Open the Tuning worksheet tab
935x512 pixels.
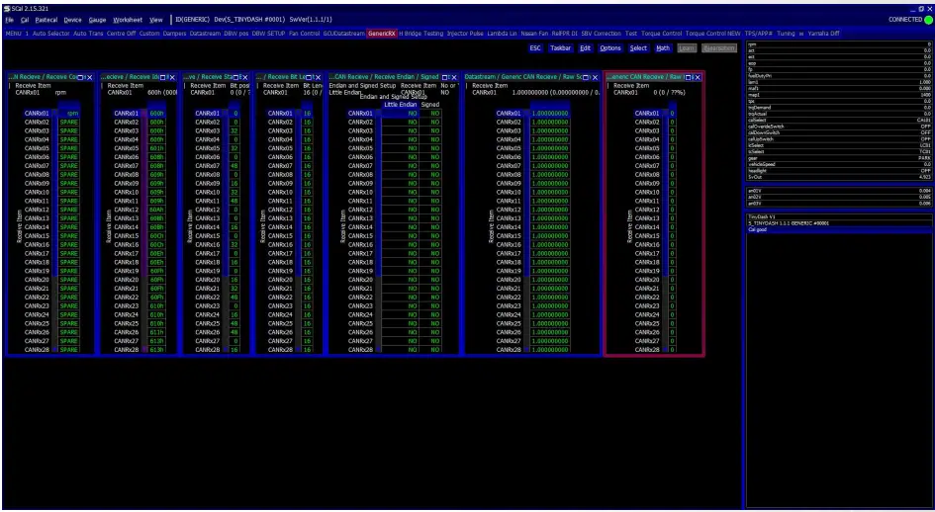[786, 34]
